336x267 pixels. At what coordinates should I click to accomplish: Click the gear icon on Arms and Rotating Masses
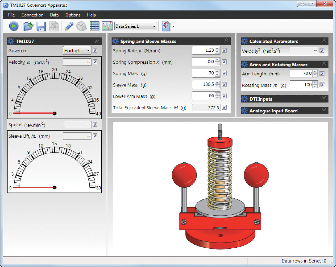(x=244, y=65)
